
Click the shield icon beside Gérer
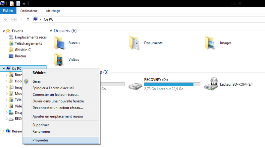[x=26, y=81]
